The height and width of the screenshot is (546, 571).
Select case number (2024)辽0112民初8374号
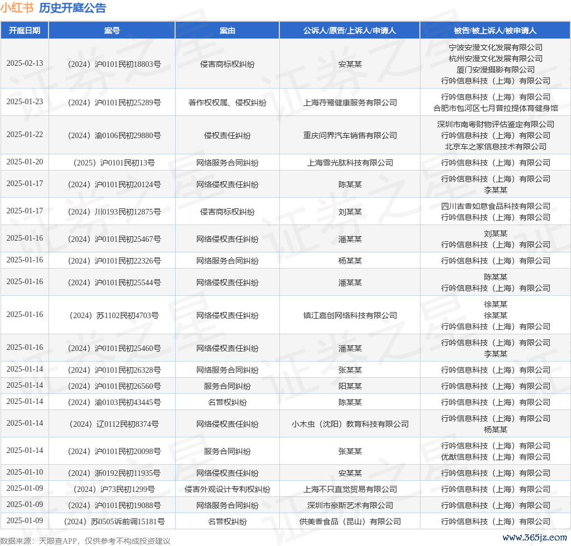pyautogui.click(x=114, y=424)
